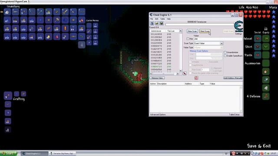
Task: Select green address row 03B94720
Action: (x=164, y=67)
